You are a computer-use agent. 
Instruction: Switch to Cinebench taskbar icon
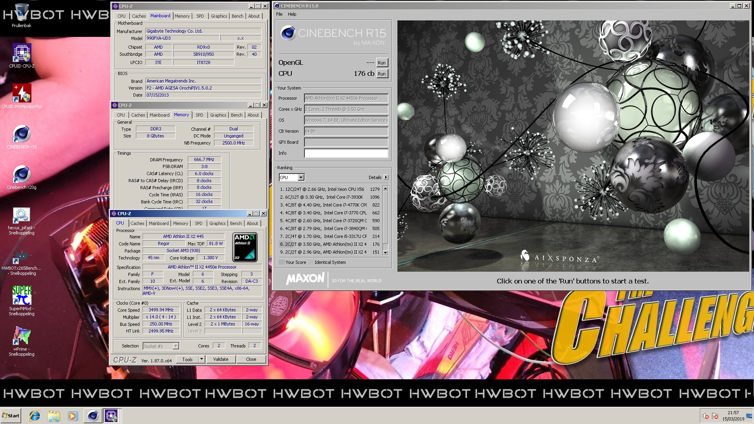[x=93, y=416]
